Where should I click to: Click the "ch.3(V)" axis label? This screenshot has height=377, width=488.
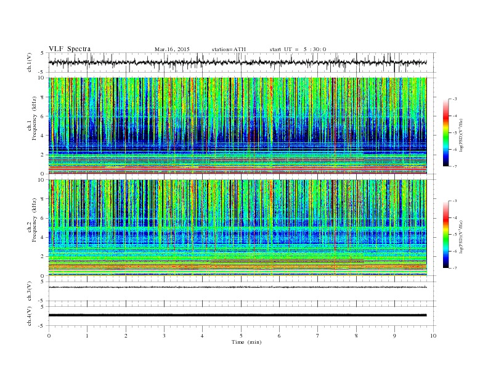point(30,291)
